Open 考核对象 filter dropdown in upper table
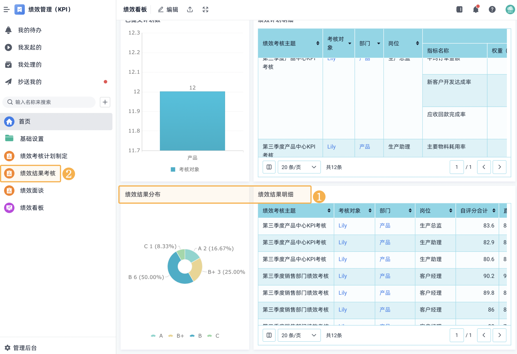The height and width of the screenshot is (354, 517). click(350, 43)
